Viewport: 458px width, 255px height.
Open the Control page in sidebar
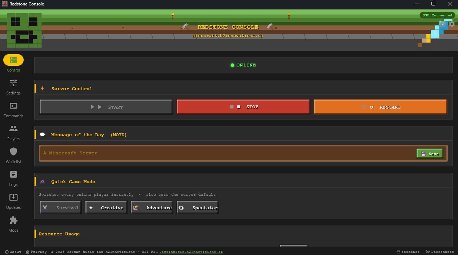[x=13, y=60]
